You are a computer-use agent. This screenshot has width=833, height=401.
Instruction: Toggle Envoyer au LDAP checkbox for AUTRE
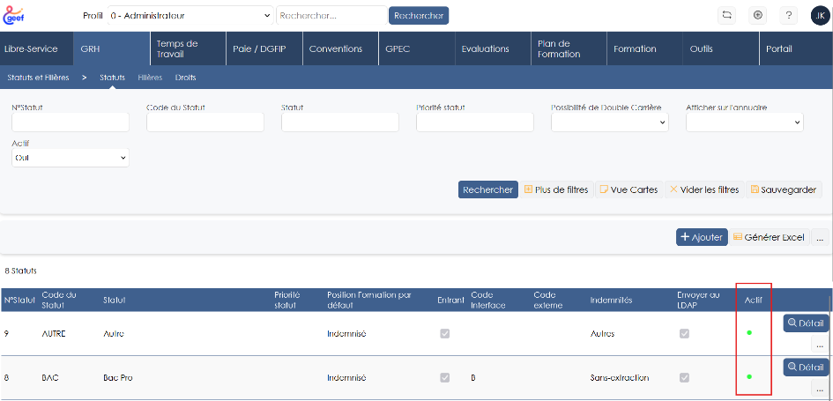tap(684, 333)
